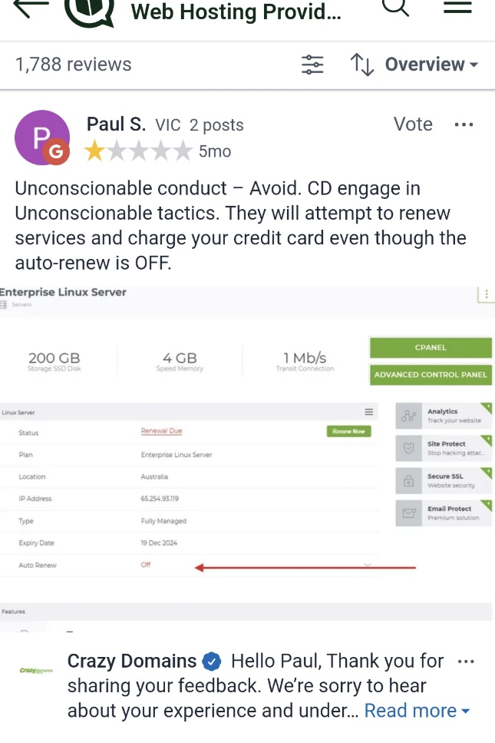Click the Secure SSL lock tile
The width and height of the screenshot is (495, 743).
(444, 480)
